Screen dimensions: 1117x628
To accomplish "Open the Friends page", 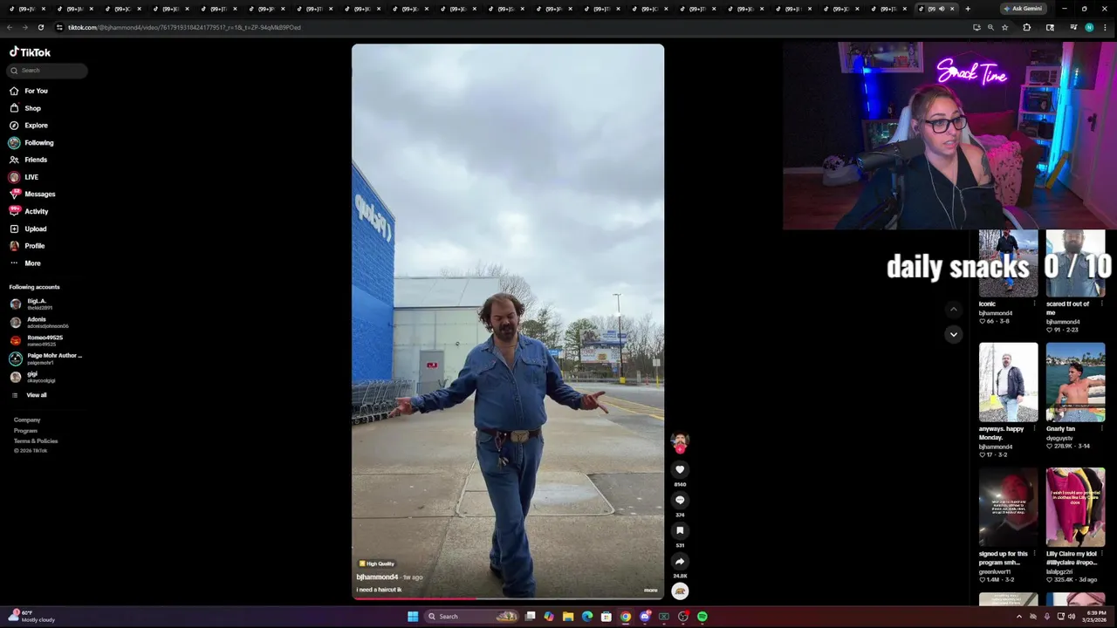I will click(x=29, y=160).
